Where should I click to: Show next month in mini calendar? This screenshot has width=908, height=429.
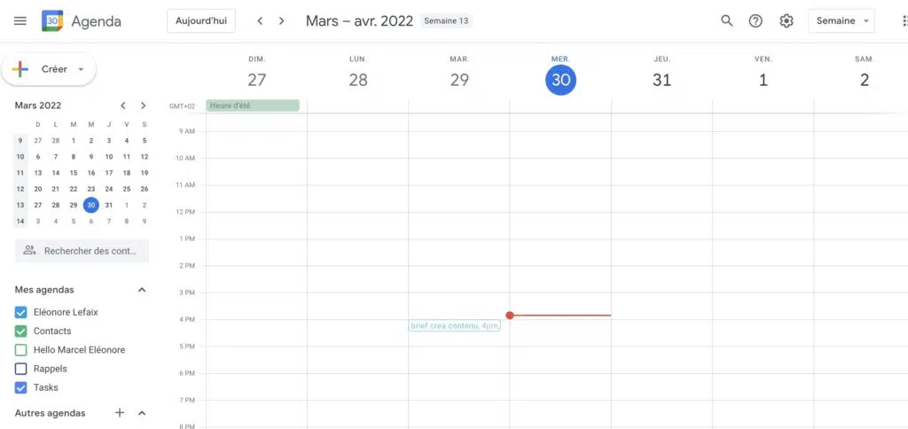point(143,105)
